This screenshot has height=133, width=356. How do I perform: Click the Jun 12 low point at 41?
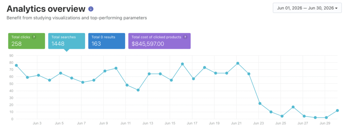point(138,90)
